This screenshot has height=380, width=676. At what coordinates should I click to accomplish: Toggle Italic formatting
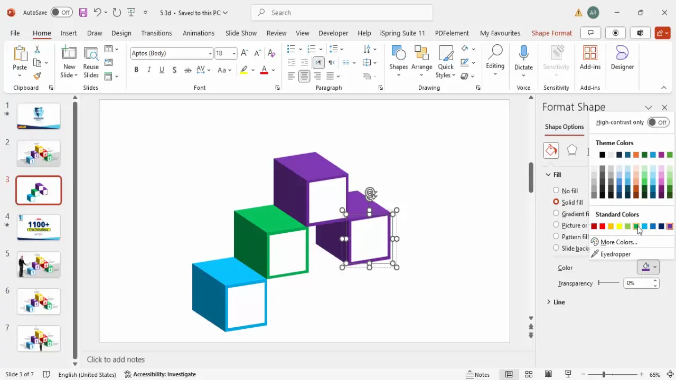(x=149, y=70)
